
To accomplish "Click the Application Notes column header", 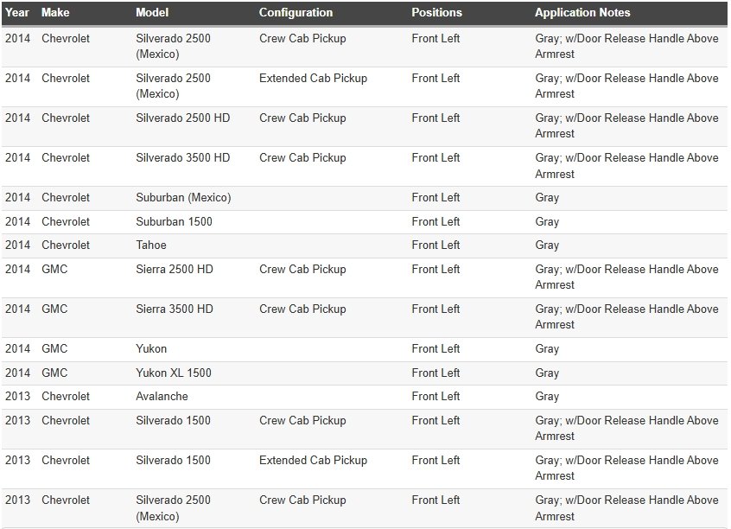I will pyautogui.click(x=582, y=13).
